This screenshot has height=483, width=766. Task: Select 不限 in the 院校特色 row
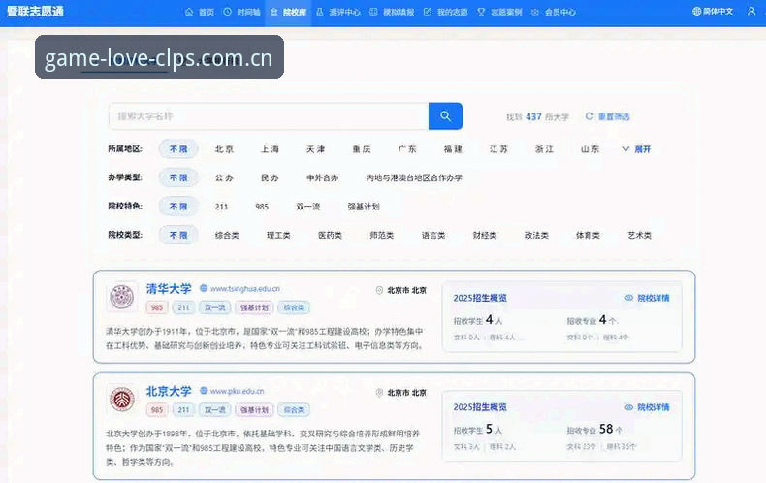[178, 207]
